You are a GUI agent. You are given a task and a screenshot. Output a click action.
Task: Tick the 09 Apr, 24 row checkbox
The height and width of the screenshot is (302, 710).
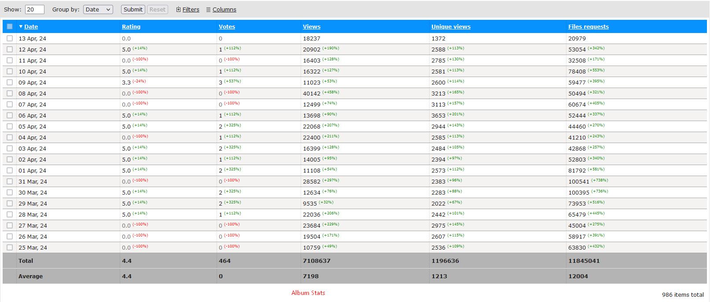10,82
